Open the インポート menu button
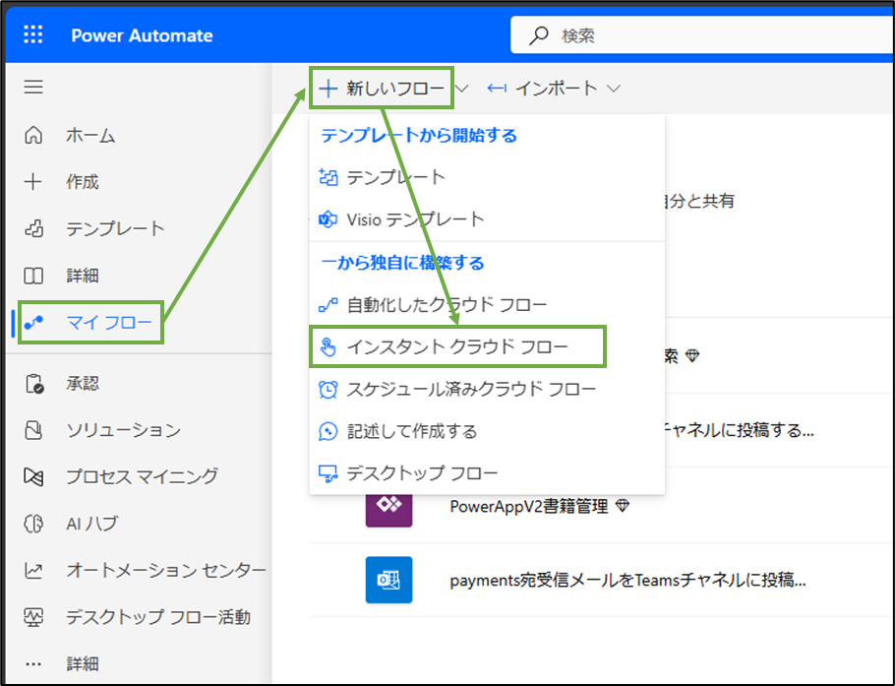Screen dimensions: 895x686 553,88
